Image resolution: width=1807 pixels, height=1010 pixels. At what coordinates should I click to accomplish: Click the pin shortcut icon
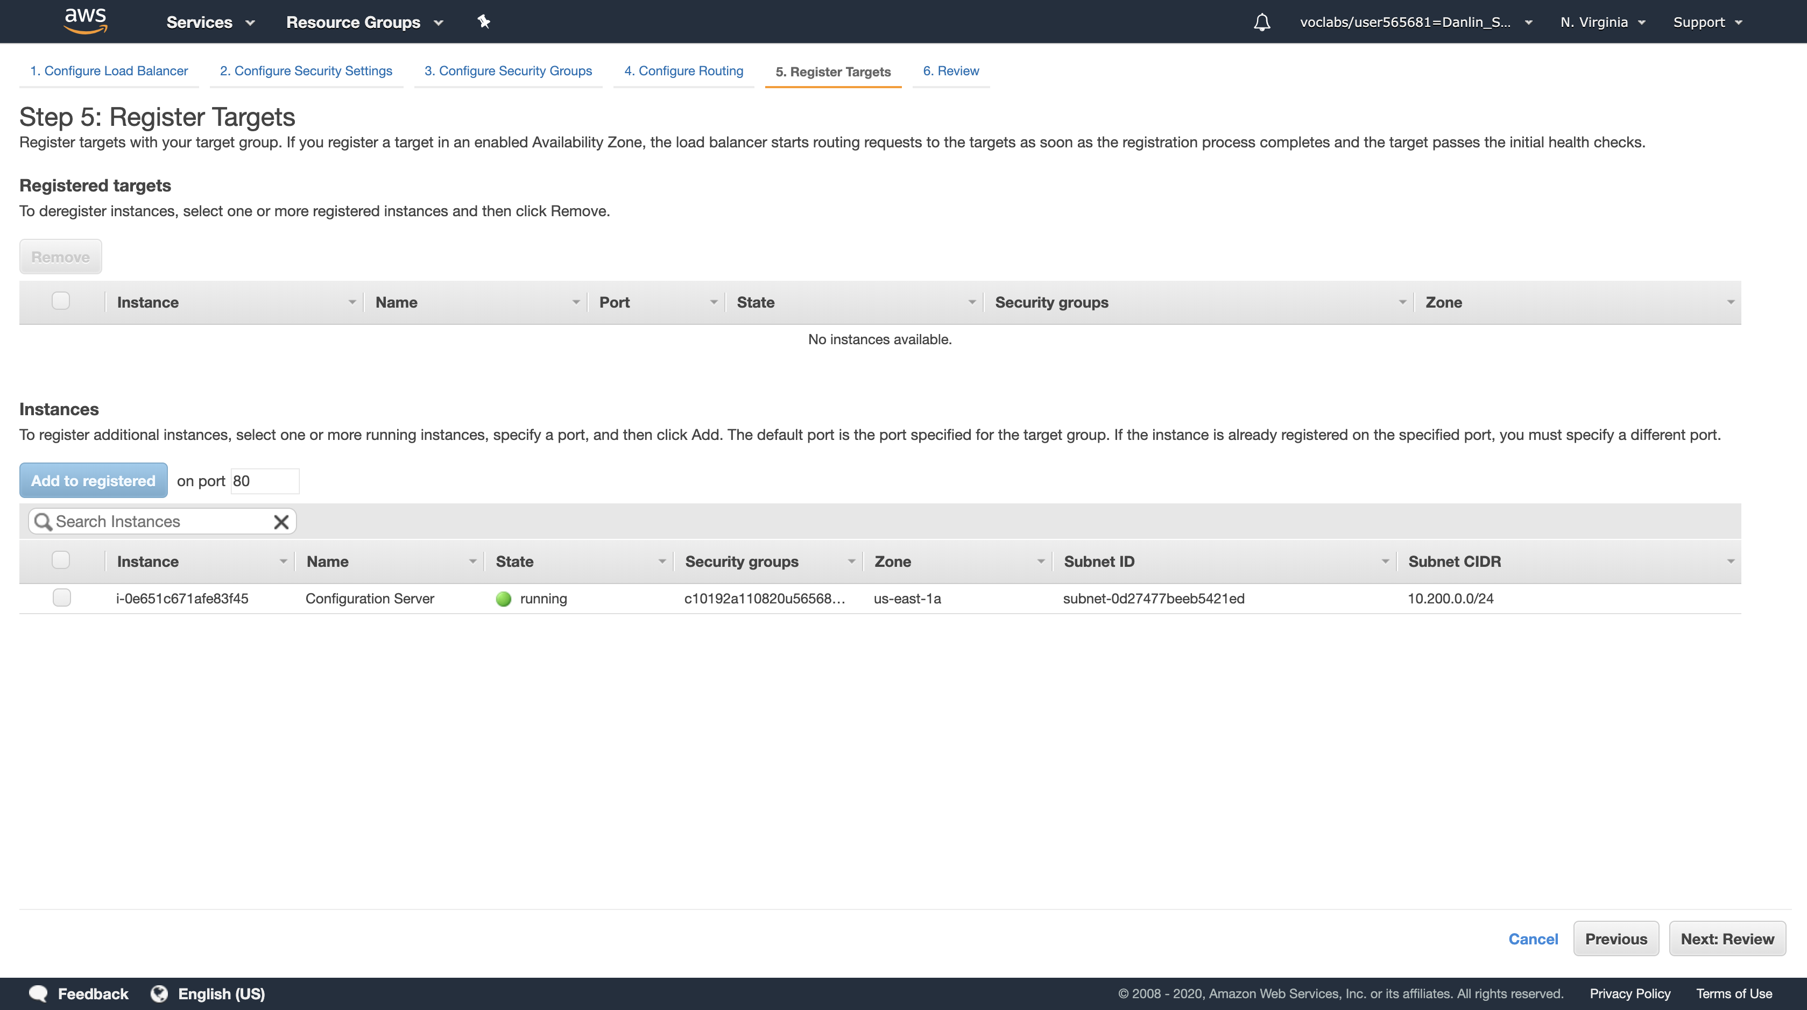click(x=483, y=22)
